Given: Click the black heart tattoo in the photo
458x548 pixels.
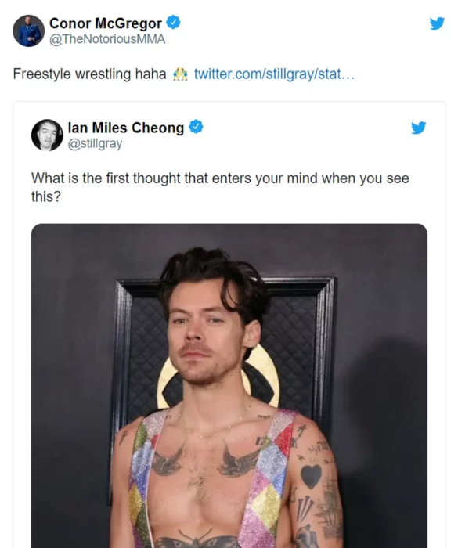Looking at the screenshot, I should pos(311,476).
